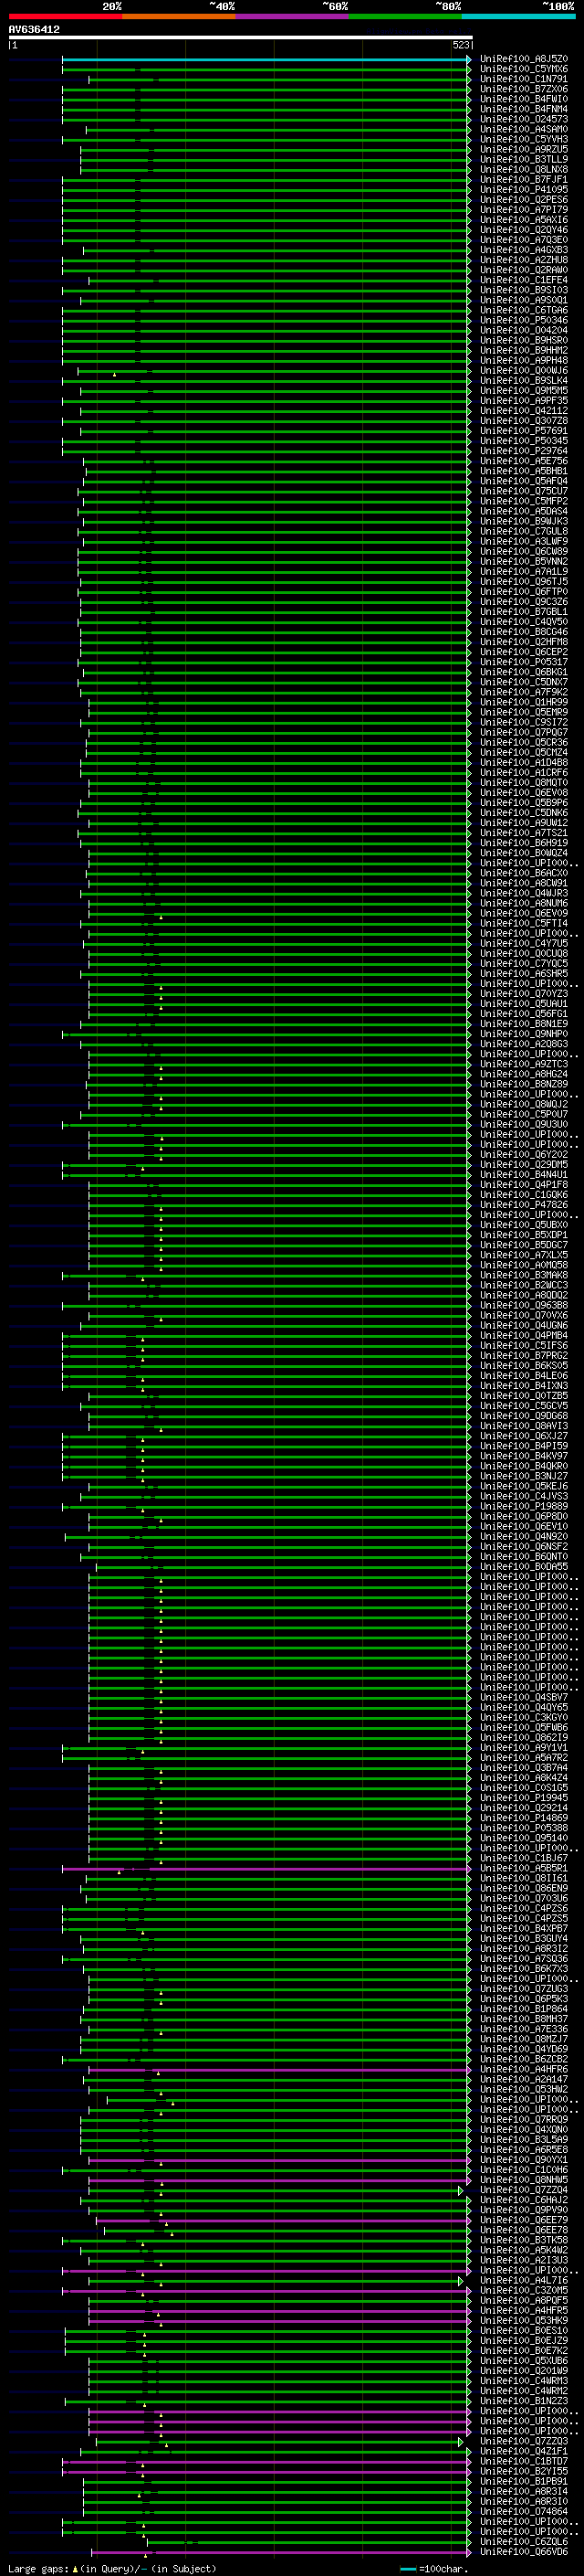Select hit label UniRef100_O24573

coord(524,119)
